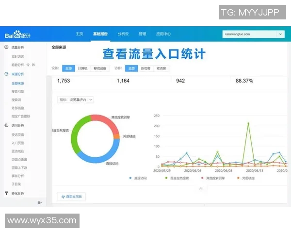The width and height of the screenshot is (291, 233).
Task: Open 事件分析 in the sidebar
Action: [17, 176]
